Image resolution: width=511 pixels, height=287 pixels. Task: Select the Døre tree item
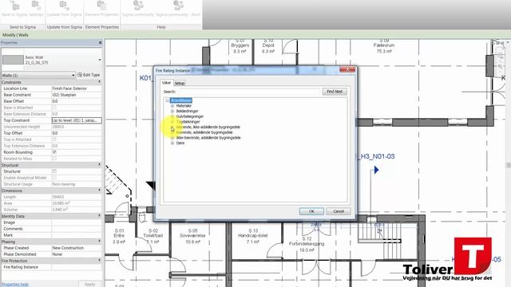point(180,143)
